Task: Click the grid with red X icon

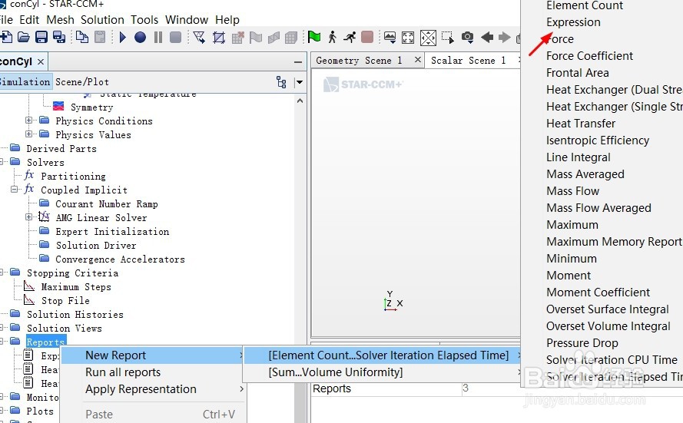Action: coord(238,38)
